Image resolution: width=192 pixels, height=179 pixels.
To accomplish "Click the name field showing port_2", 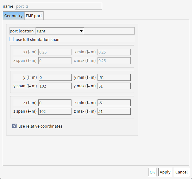I will pyautogui.click(x=59, y=6).
